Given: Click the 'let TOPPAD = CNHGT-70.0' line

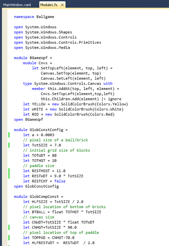Looking at the screenshot, I should (48, 238).
